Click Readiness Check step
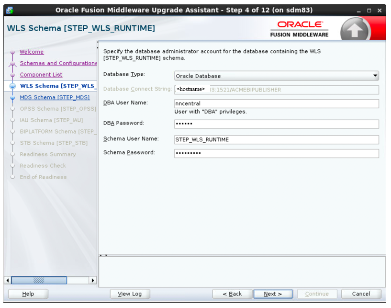The image size is (391, 308). [x=43, y=166]
